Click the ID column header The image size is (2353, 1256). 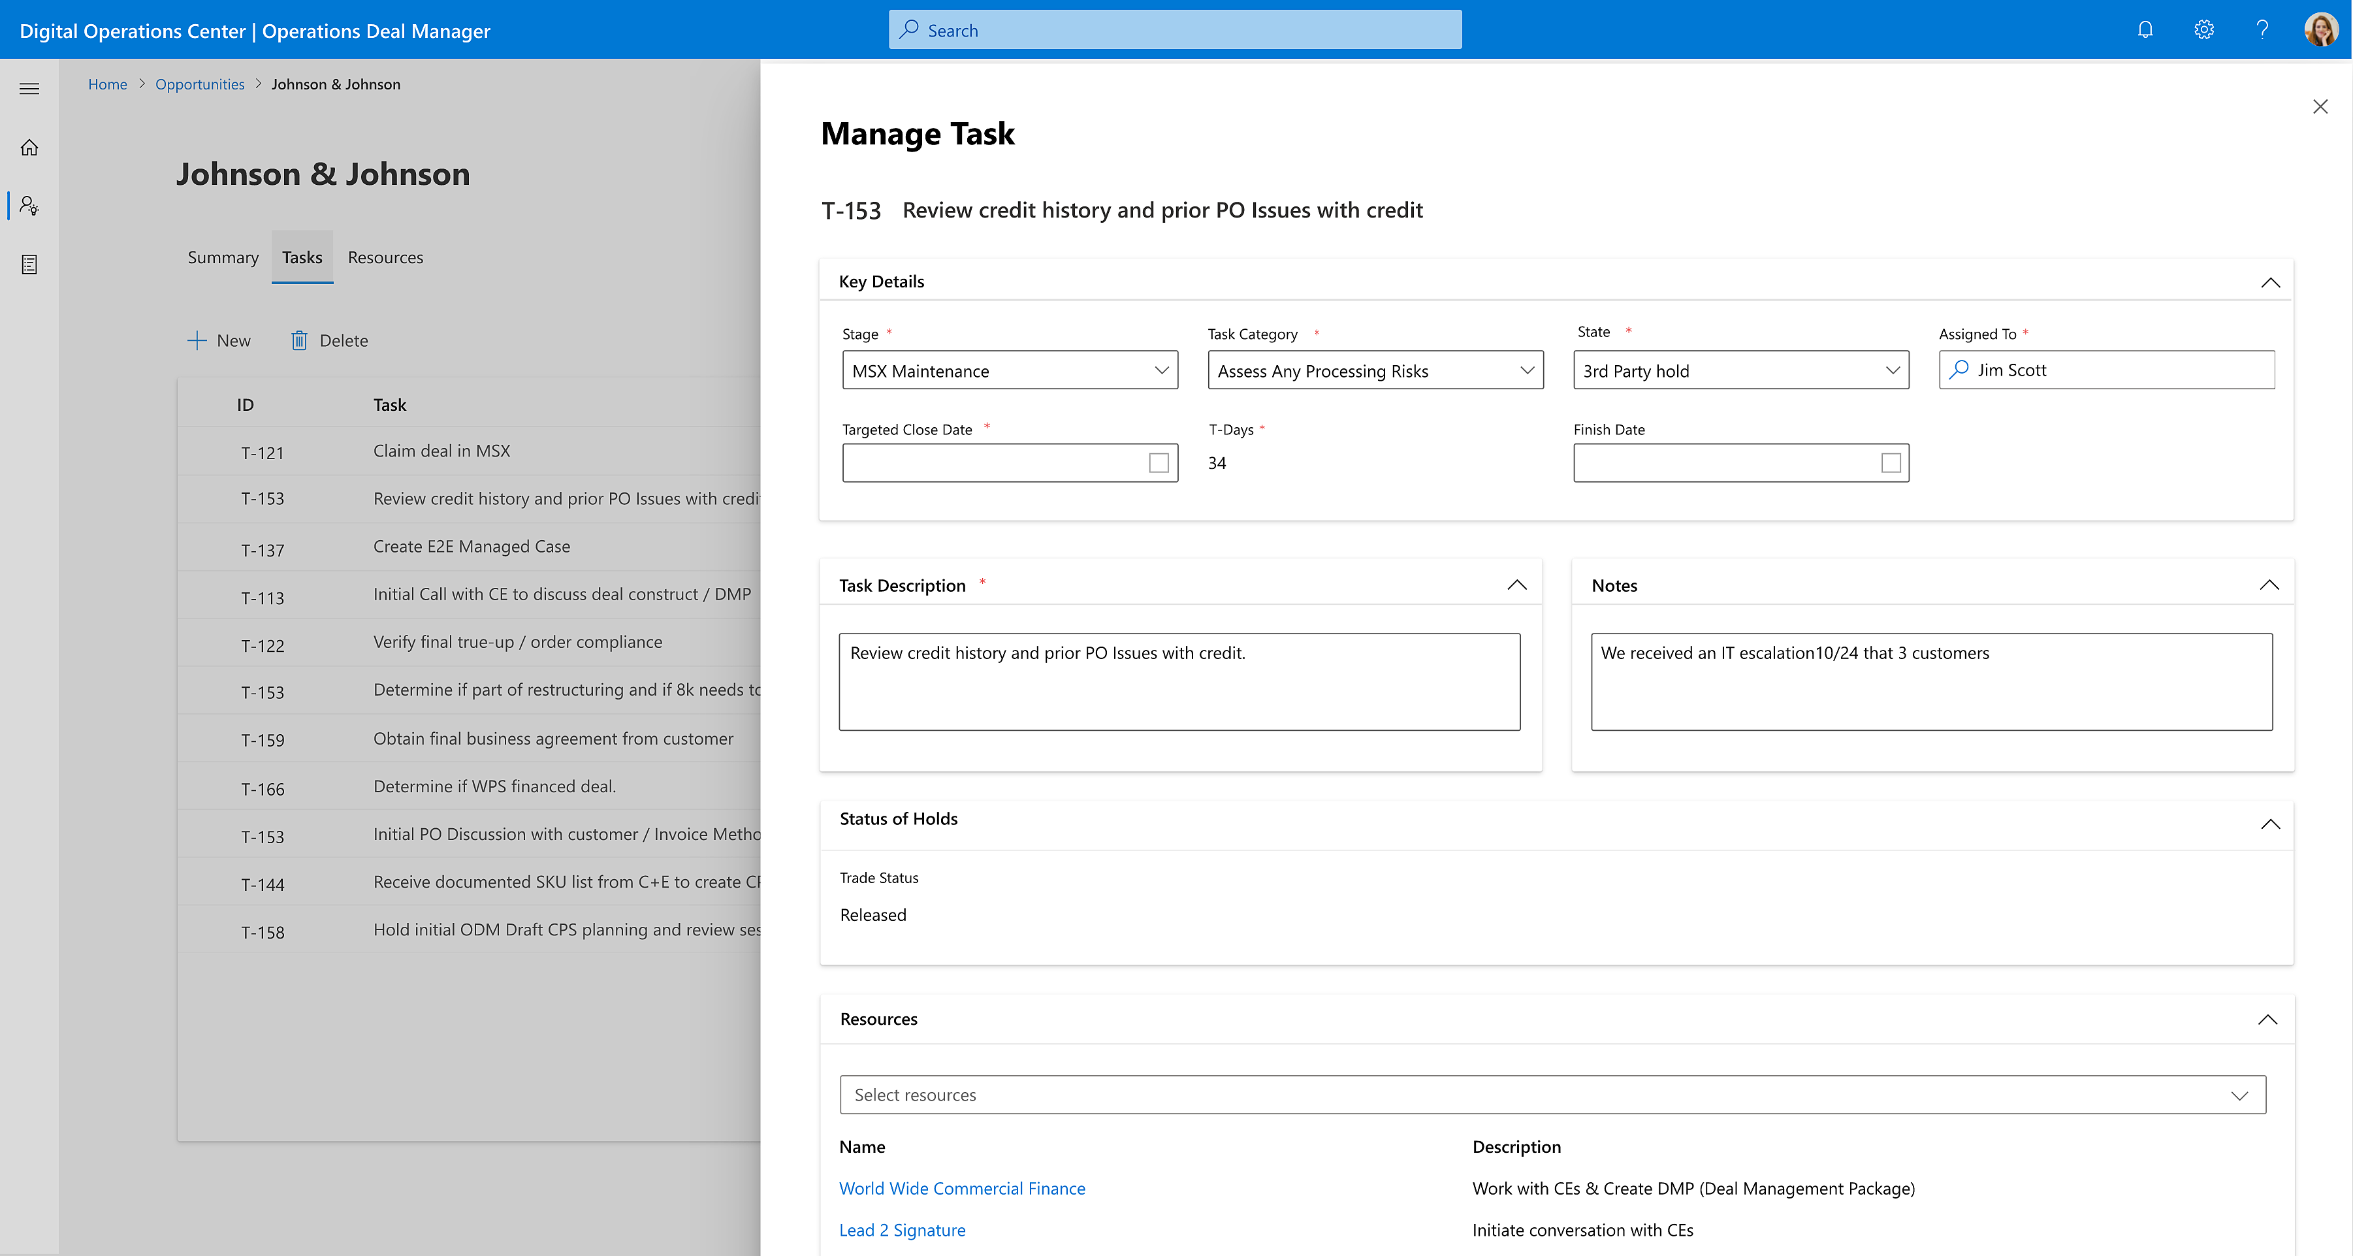point(245,405)
